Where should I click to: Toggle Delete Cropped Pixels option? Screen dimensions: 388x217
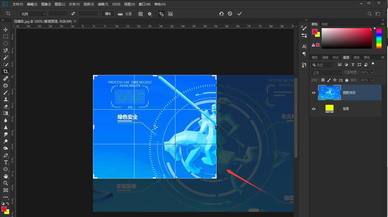[161, 14]
